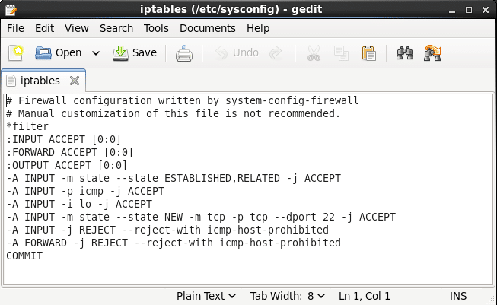Open the Documents menu
This screenshot has height=305, width=497.
[207, 28]
